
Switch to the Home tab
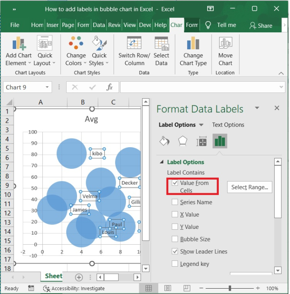click(37, 25)
